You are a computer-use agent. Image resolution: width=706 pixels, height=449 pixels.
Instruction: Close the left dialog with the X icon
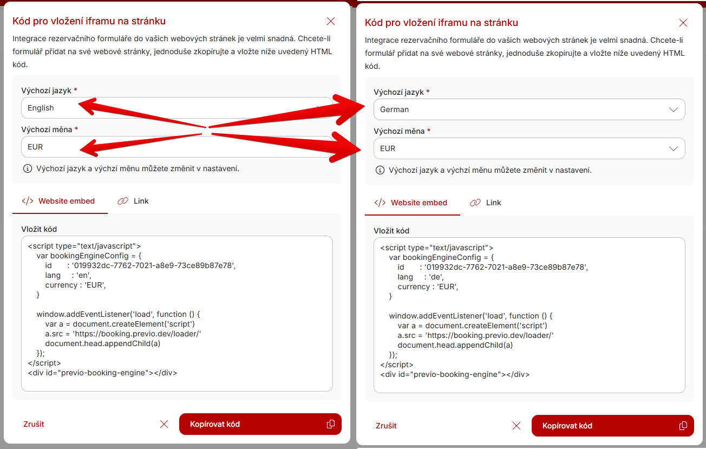click(331, 22)
